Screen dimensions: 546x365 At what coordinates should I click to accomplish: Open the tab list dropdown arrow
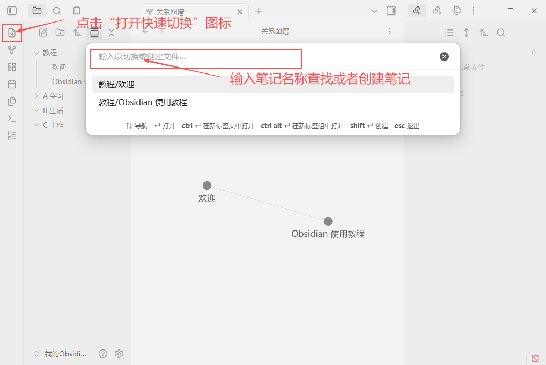[x=374, y=11]
